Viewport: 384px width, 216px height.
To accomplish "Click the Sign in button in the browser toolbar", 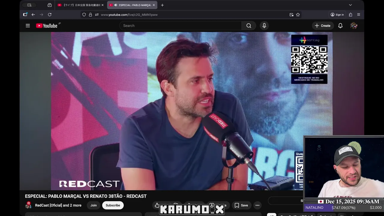I will [337, 14].
